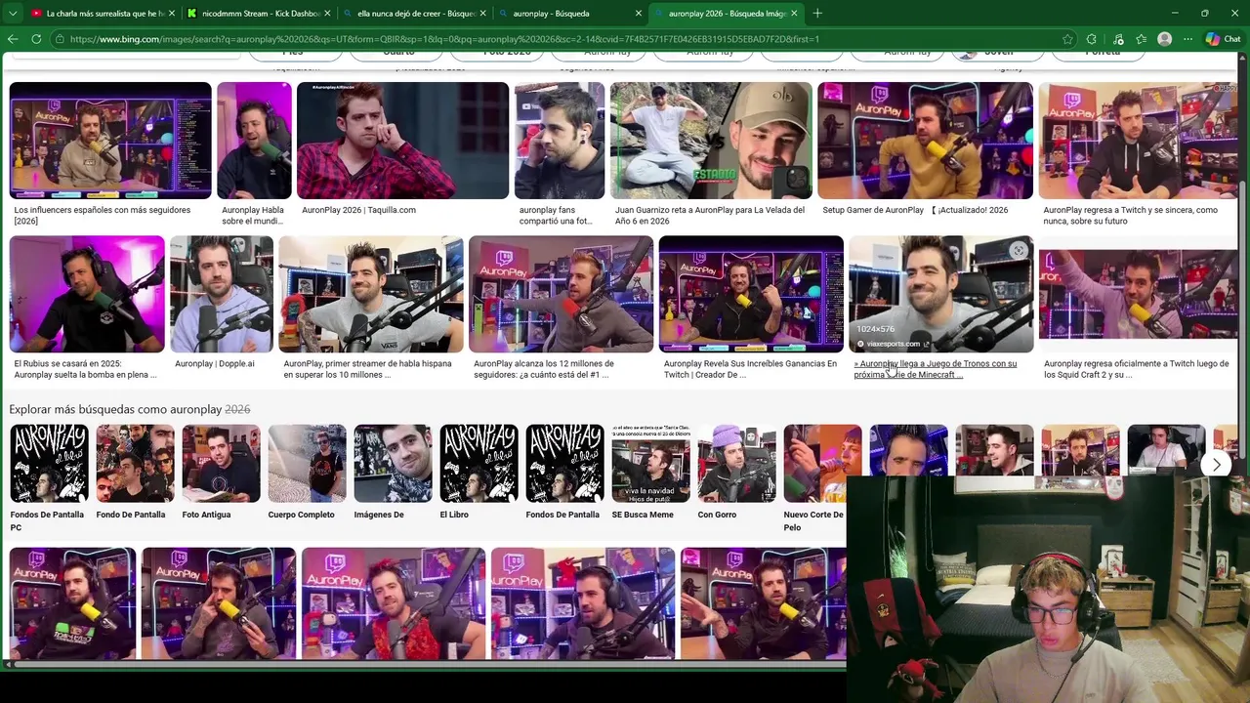Select 'SE Busca Meme' related search
Image resolution: width=1250 pixels, height=703 pixels.
(x=650, y=473)
